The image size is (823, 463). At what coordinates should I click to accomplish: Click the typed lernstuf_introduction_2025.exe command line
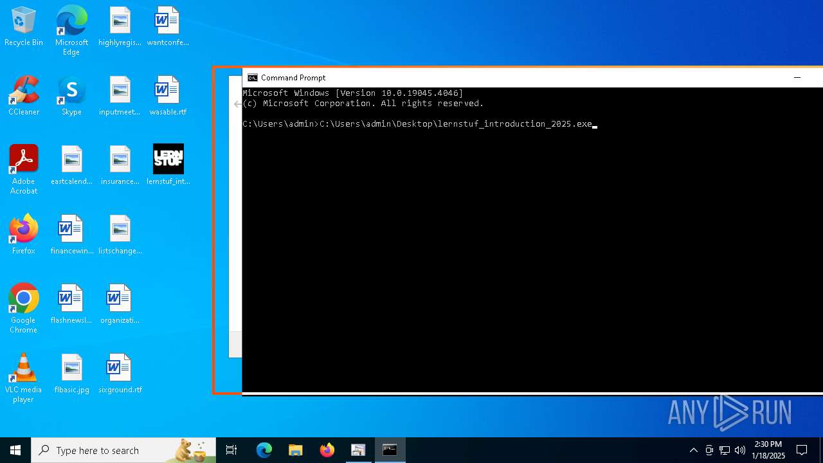(456, 123)
